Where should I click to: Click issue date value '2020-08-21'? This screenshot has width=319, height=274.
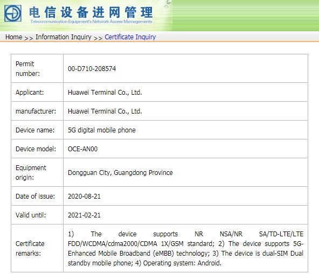point(84,196)
